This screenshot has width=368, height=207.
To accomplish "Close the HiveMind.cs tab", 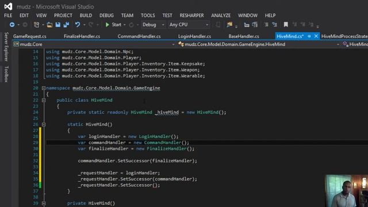I will (316, 36).
